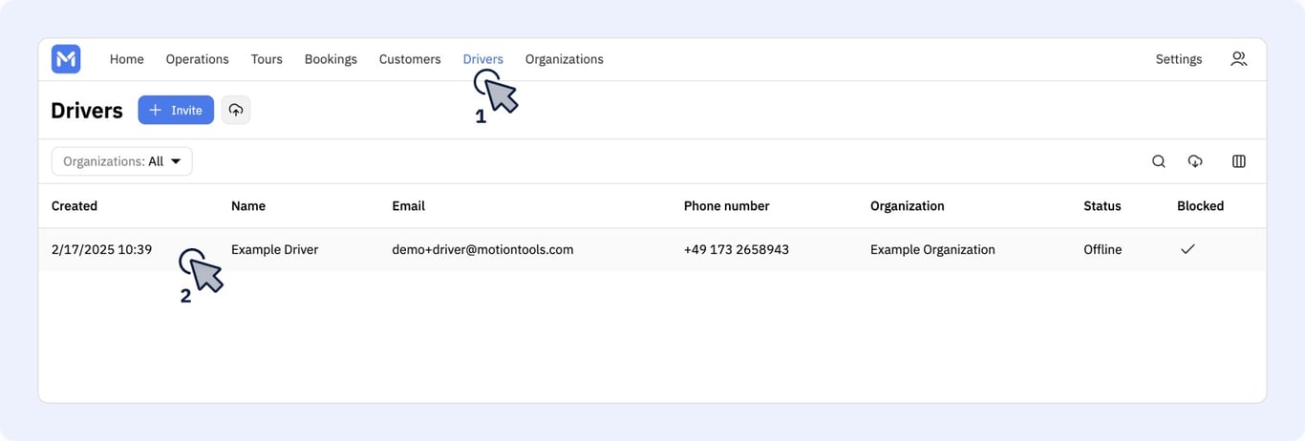Navigate to Customers
This screenshot has height=441, width=1305.
(410, 59)
